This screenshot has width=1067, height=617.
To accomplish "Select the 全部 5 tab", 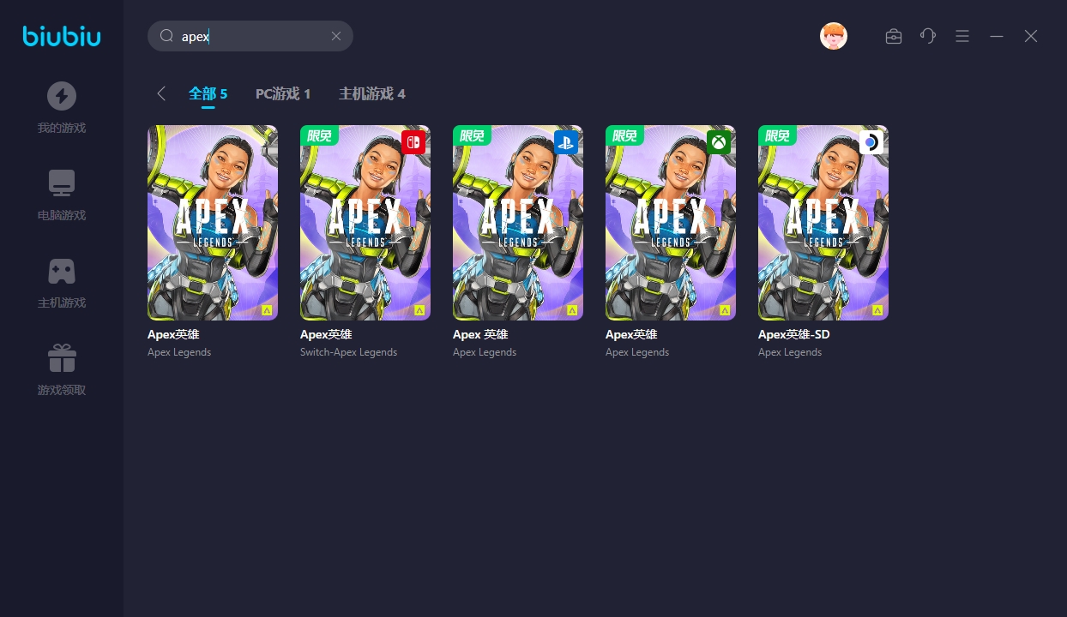I will tap(208, 93).
